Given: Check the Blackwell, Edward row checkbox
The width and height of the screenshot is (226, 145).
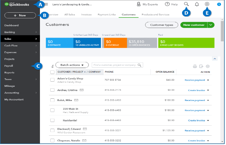Looking at the screenshot, I should pos(53,131).
